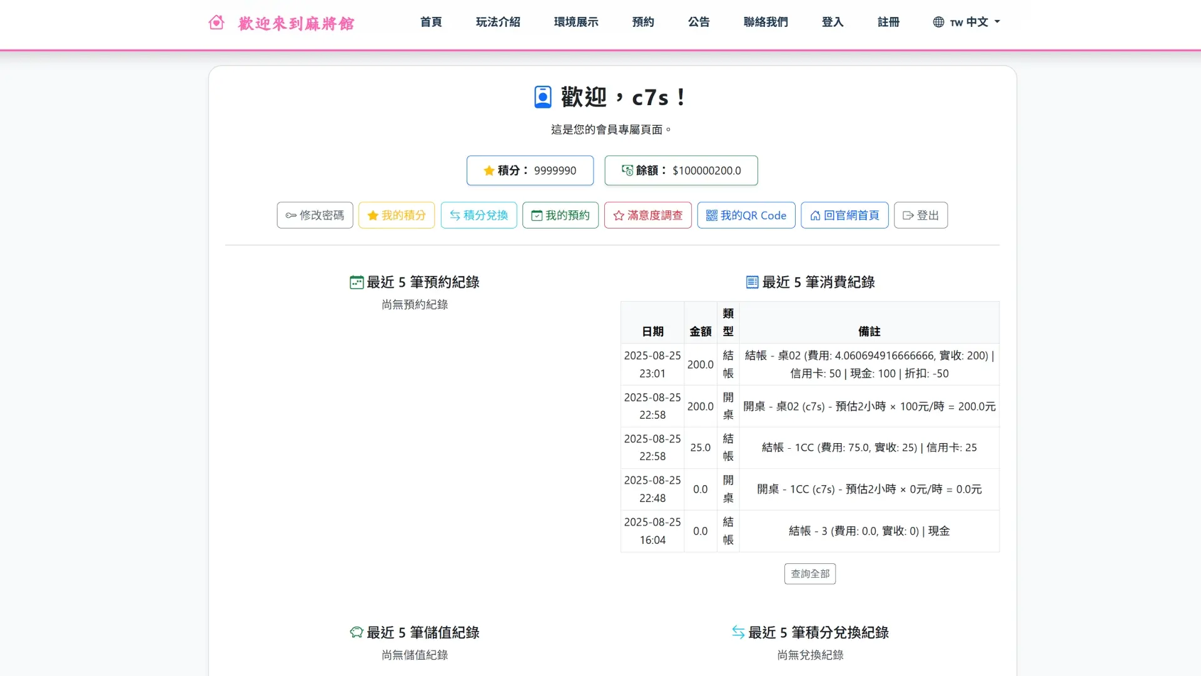Click the 類型 column header
1201x676 pixels.
coord(728,322)
